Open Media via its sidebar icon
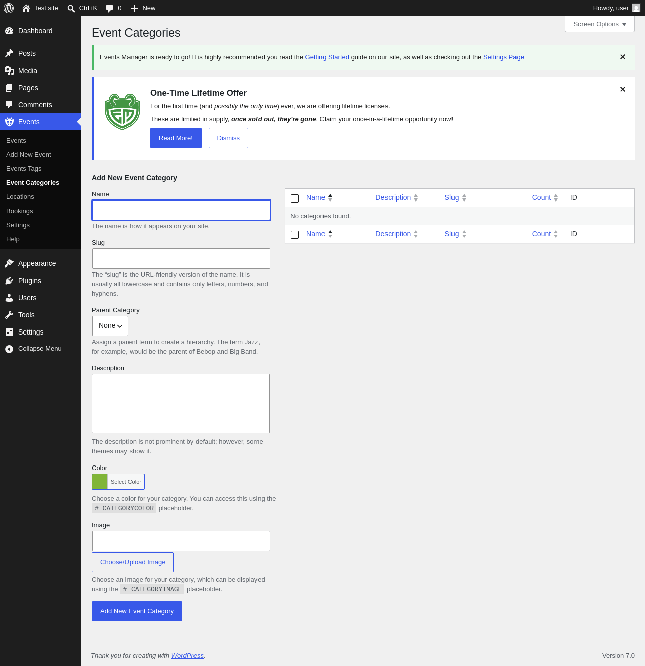Image resolution: width=645 pixels, height=666 pixels. pos(9,71)
